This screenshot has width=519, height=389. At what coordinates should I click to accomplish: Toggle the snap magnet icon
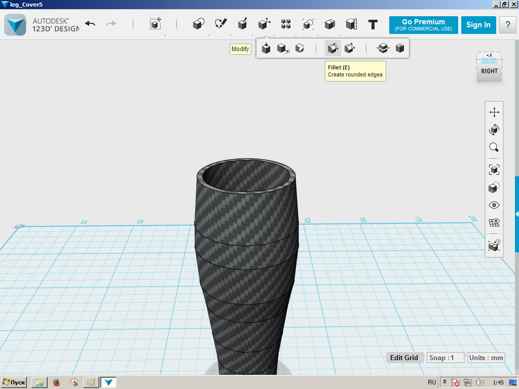[x=494, y=246]
